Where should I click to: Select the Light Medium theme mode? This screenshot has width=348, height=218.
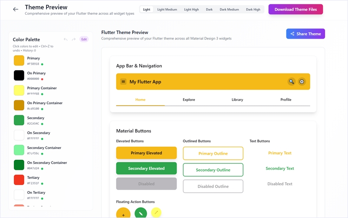coord(167,10)
